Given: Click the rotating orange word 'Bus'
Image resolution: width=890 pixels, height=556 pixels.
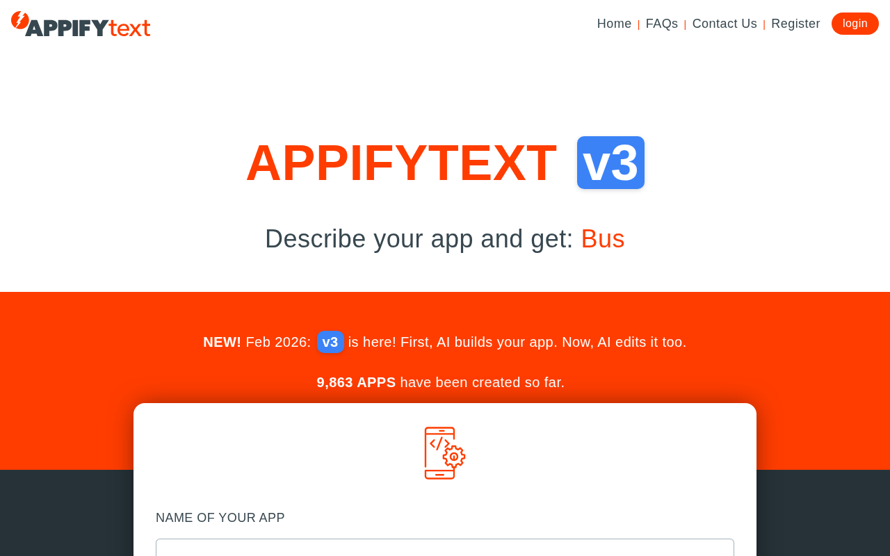Looking at the screenshot, I should click(603, 239).
